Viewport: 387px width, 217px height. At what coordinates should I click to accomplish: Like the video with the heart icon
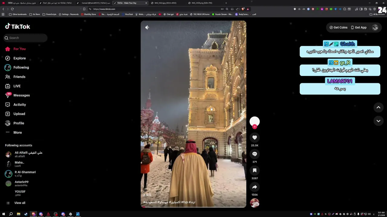(x=255, y=138)
